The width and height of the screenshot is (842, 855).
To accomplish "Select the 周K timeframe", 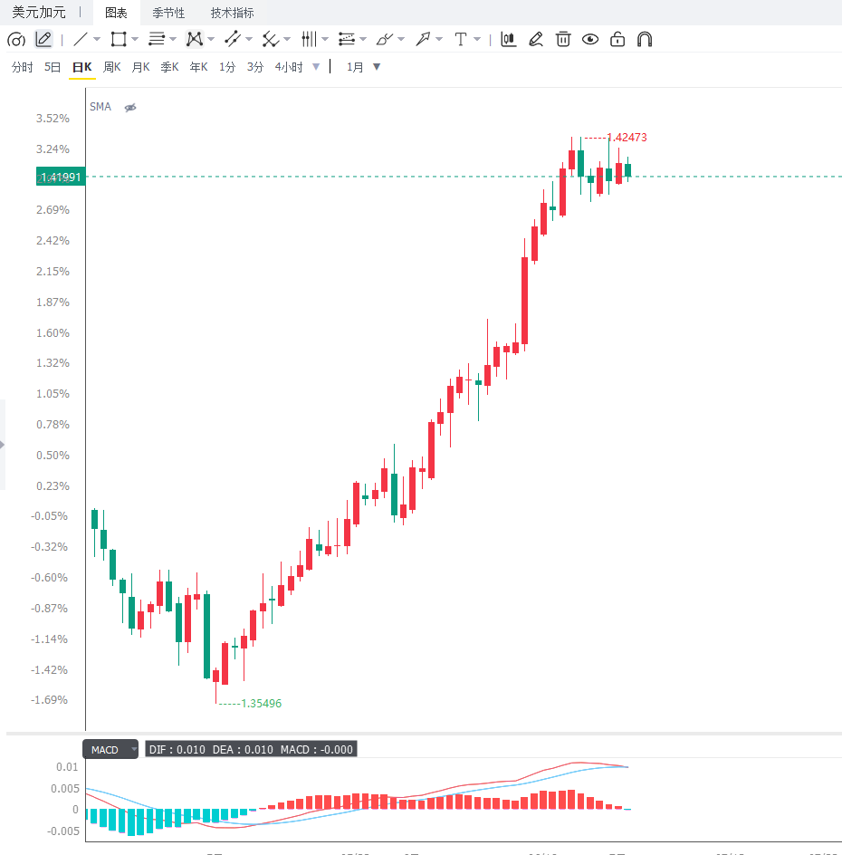I will (x=111, y=67).
